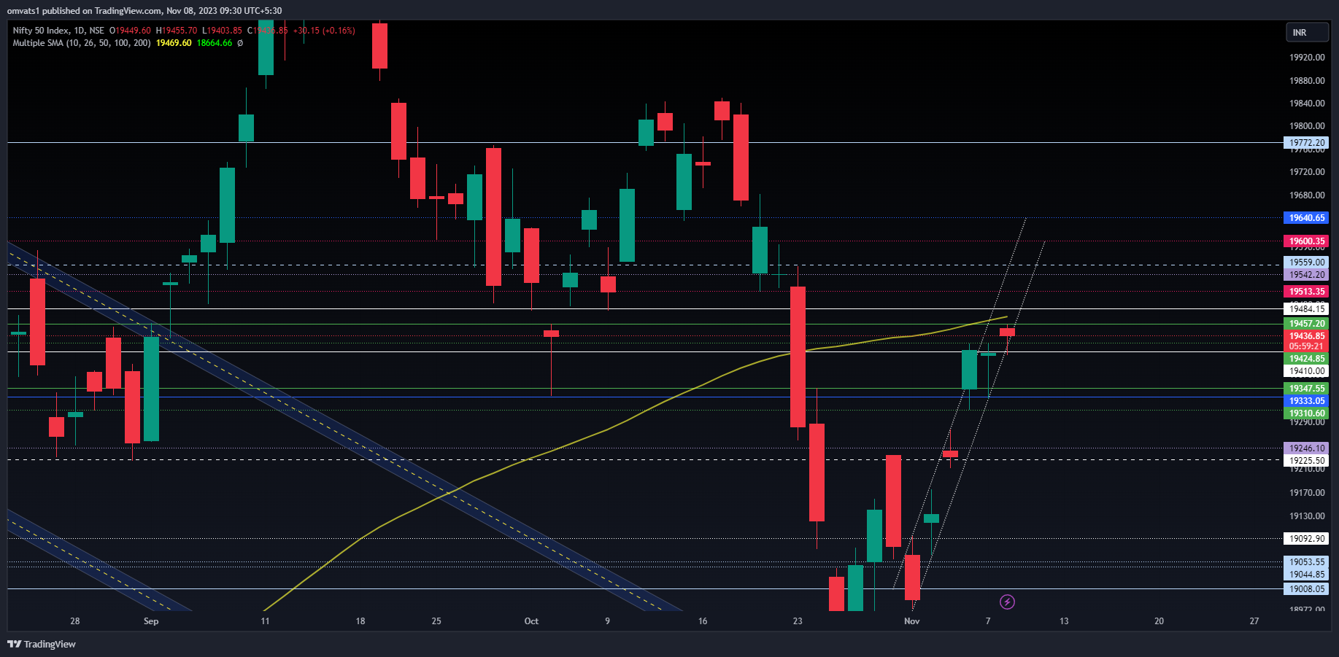This screenshot has width=1339, height=657.
Task: Click the open price O19449.60
Action: coord(130,31)
